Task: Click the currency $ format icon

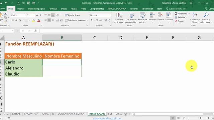Action: (92, 20)
